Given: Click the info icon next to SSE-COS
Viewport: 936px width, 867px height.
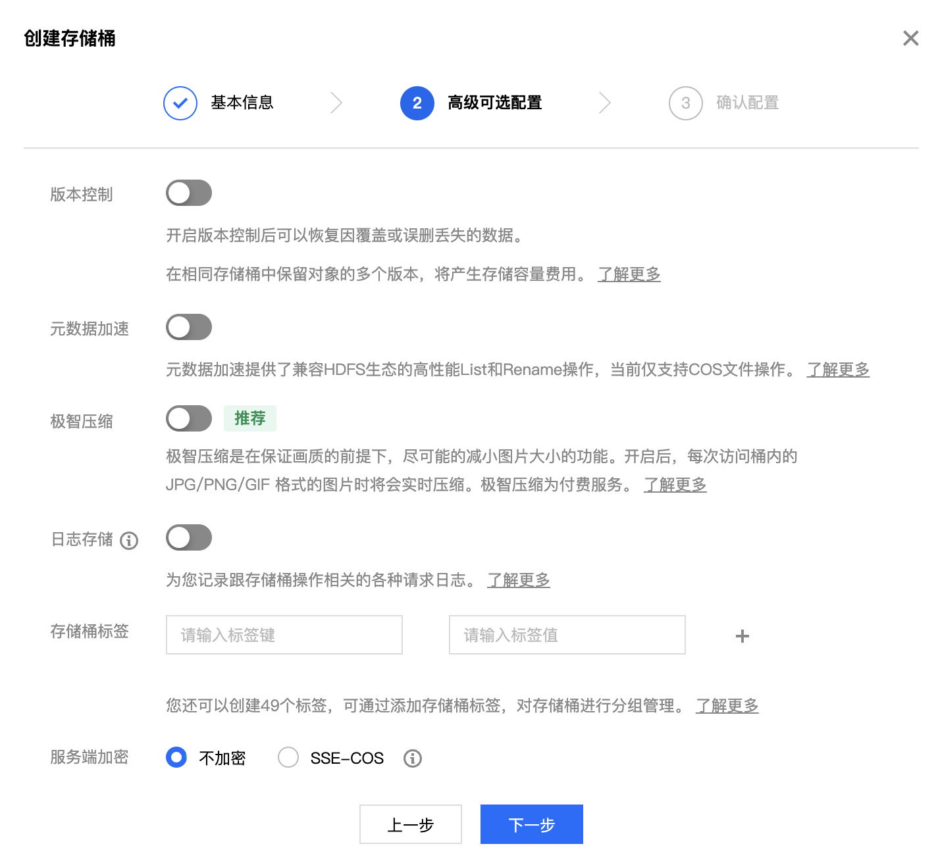Looking at the screenshot, I should pyautogui.click(x=413, y=758).
